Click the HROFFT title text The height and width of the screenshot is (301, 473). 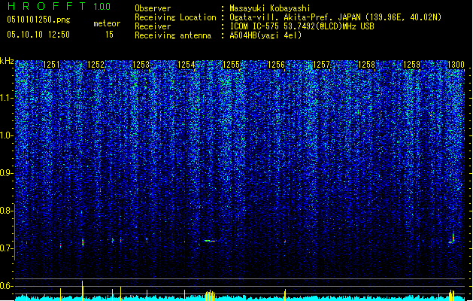click(47, 6)
